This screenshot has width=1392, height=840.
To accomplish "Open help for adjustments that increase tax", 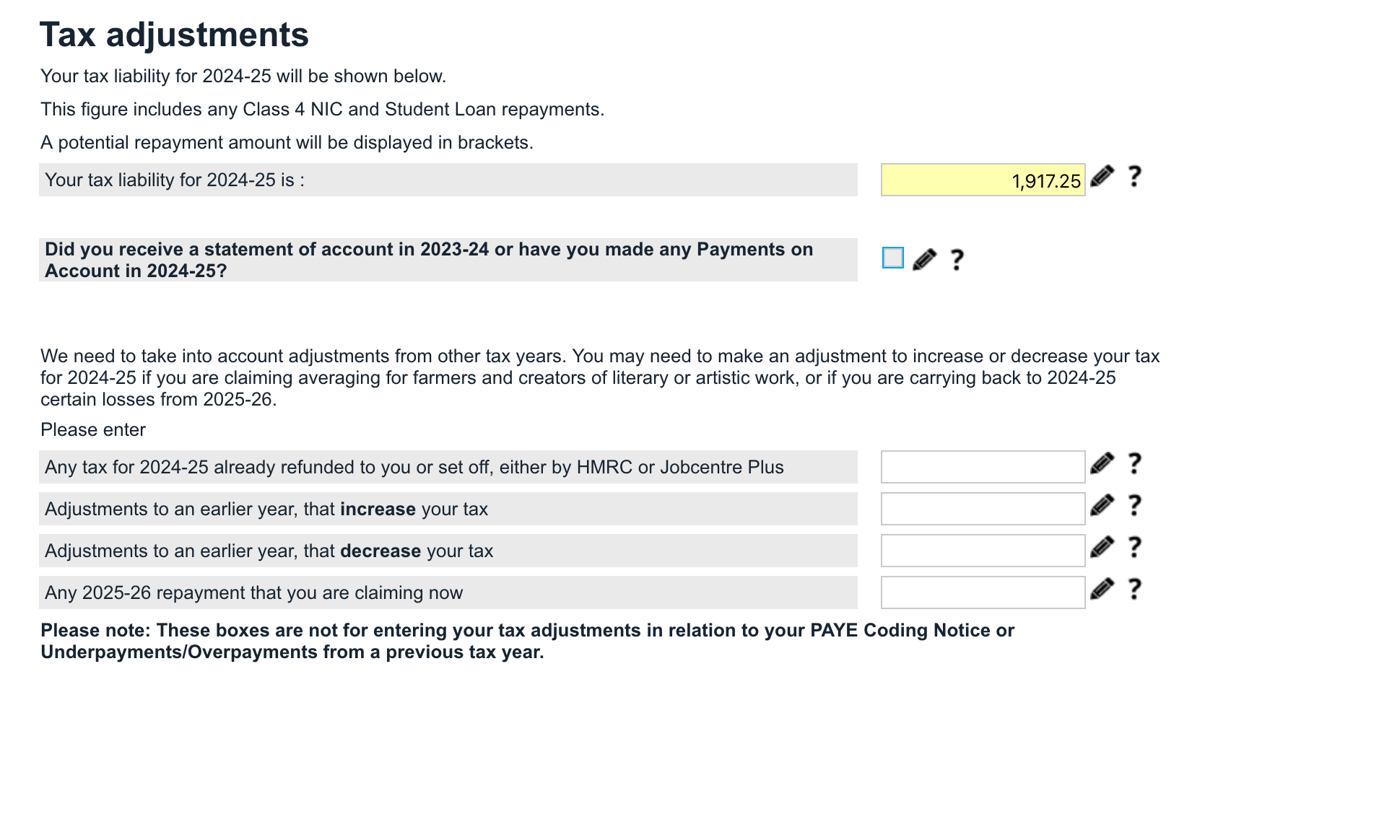I will tap(1134, 506).
